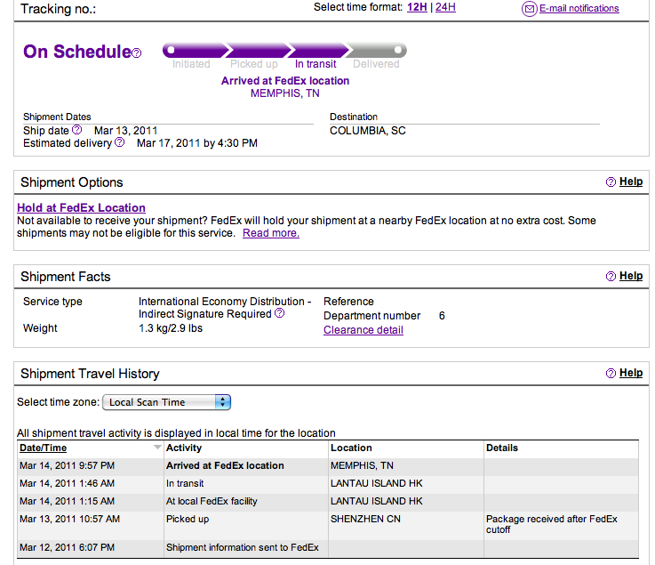Sort by the Date/Time column header
Image resolution: width=655 pixels, height=565 pixels.
43,448
